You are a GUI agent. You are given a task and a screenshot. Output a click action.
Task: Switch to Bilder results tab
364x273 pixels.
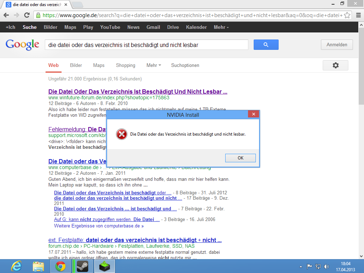76,65
